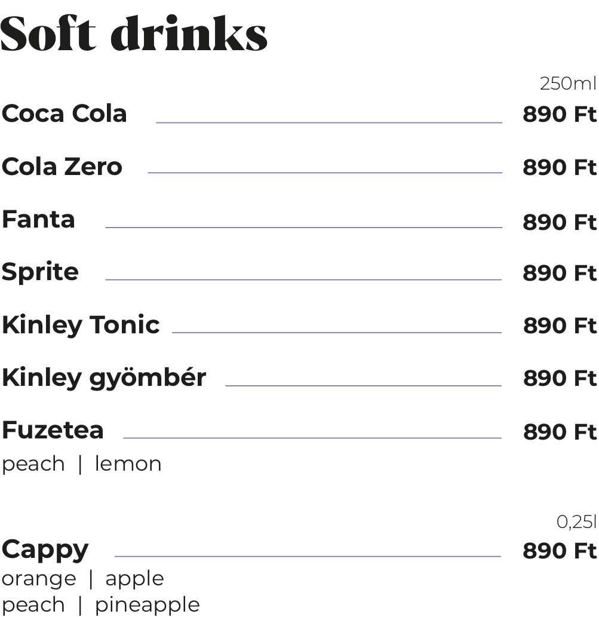Click the Cola Zero 890 Ft price

[x=560, y=167]
